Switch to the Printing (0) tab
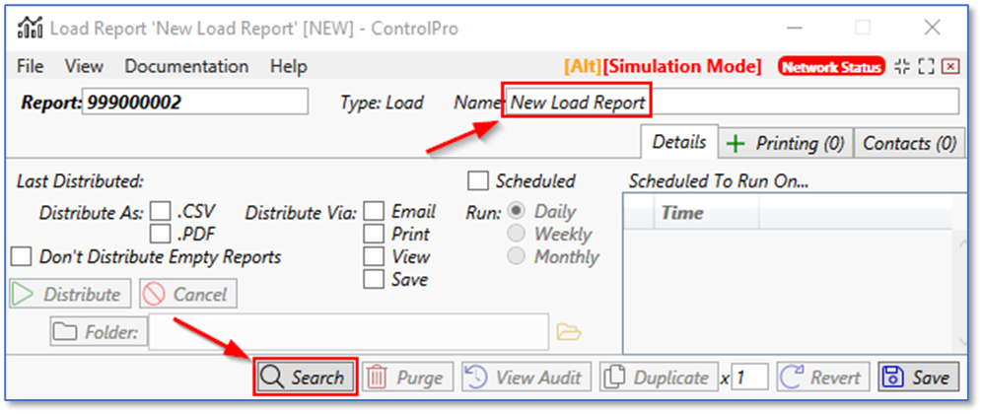 (786, 144)
